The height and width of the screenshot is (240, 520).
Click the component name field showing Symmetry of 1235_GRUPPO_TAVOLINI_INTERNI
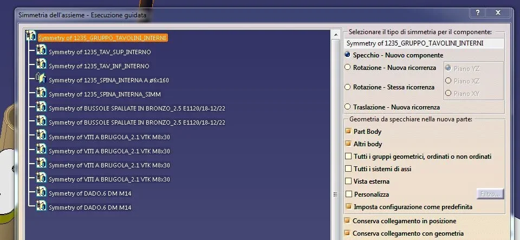(x=425, y=43)
